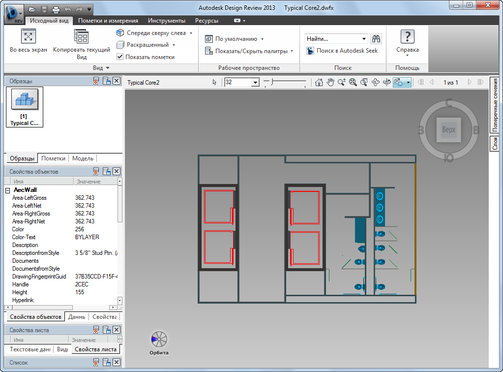Select the Area-LeftGross property row
Screen dimensions: 503x372
pos(61,198)
